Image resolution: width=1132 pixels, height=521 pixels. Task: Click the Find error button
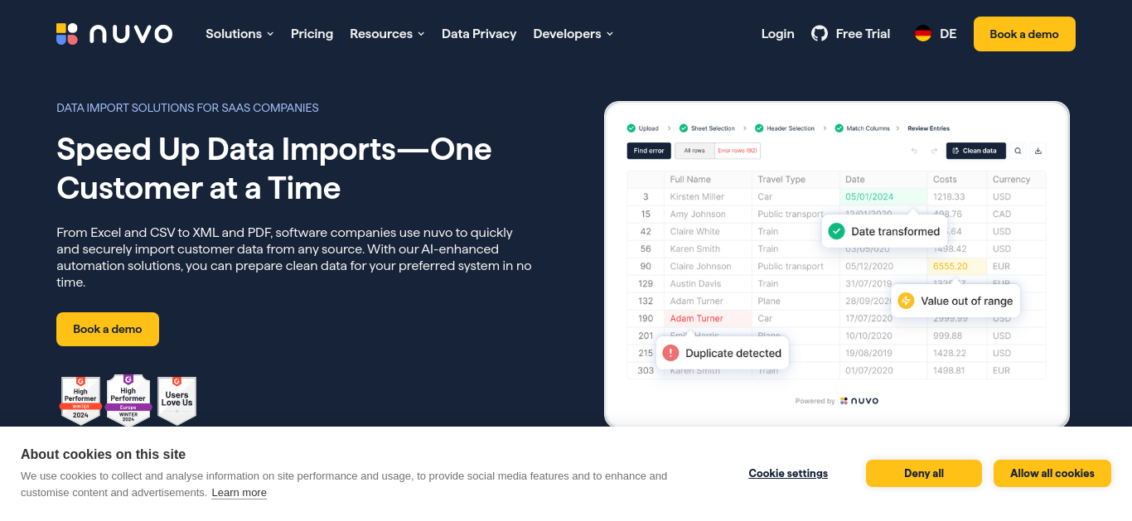pyautogui.click(x=649, y=151)
